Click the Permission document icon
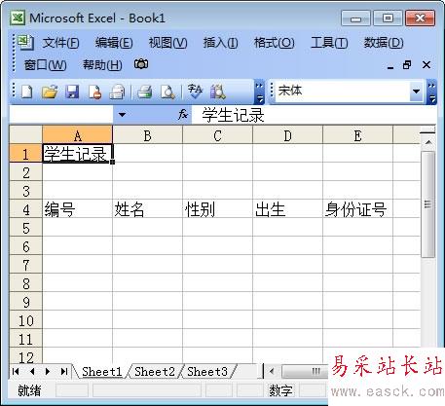Image resolution: width=445 pixels, height=406 pixels. [94, 92]
